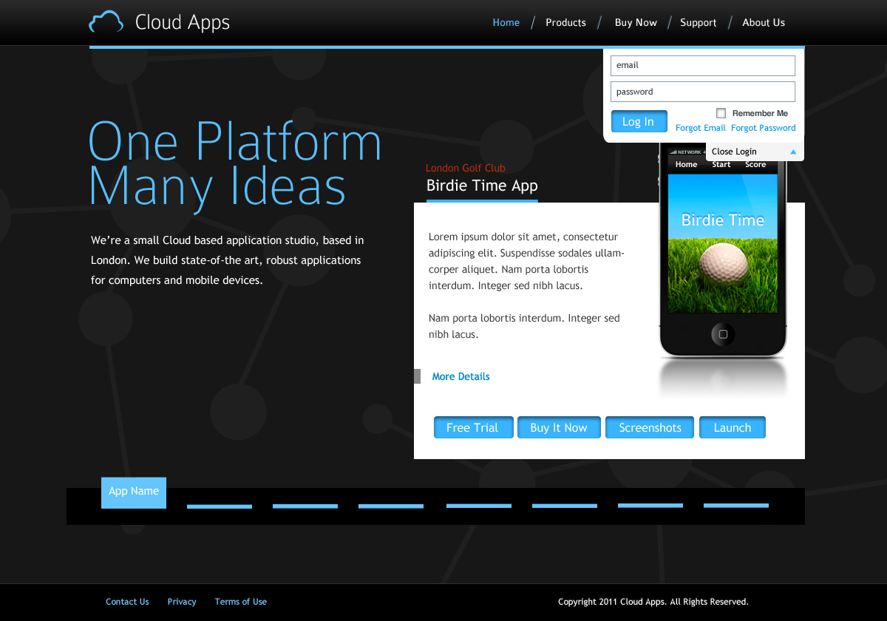
Task: Open the About Us page
Action: coord(763,23)
